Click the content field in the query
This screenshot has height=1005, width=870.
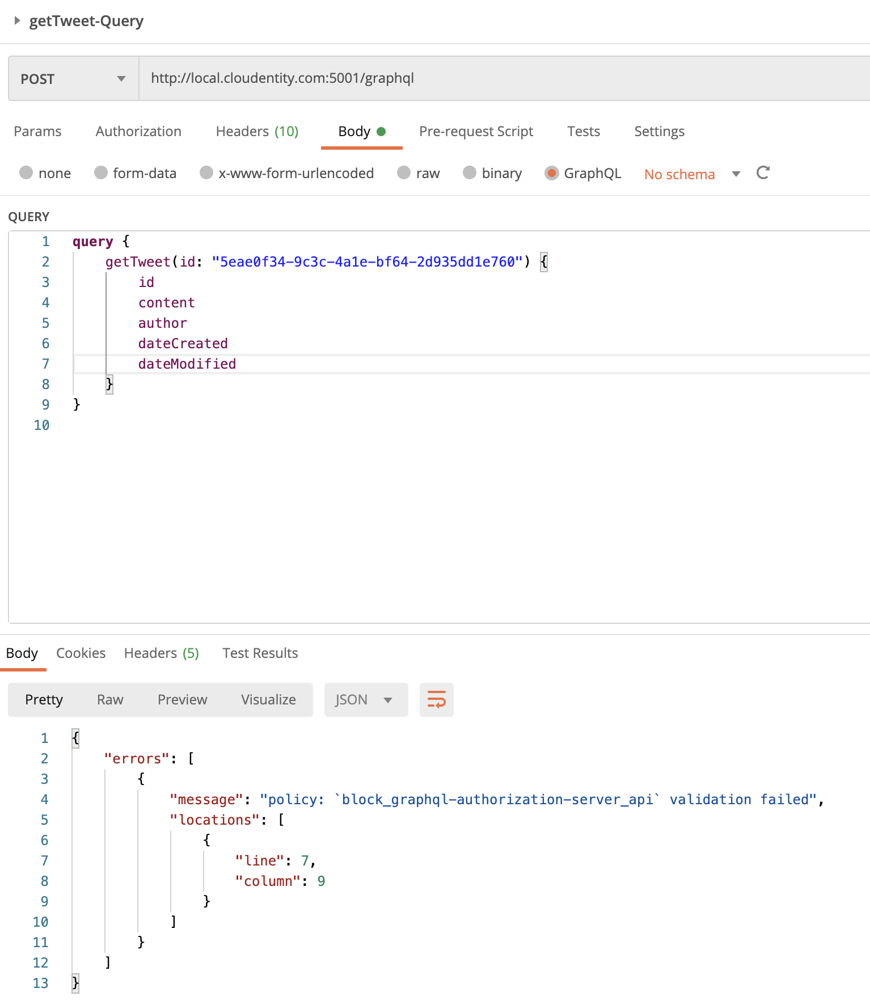point(167,303)
